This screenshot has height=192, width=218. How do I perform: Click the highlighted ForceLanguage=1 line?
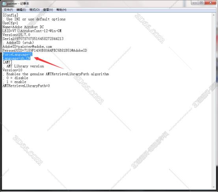click(x=17, y=54)
